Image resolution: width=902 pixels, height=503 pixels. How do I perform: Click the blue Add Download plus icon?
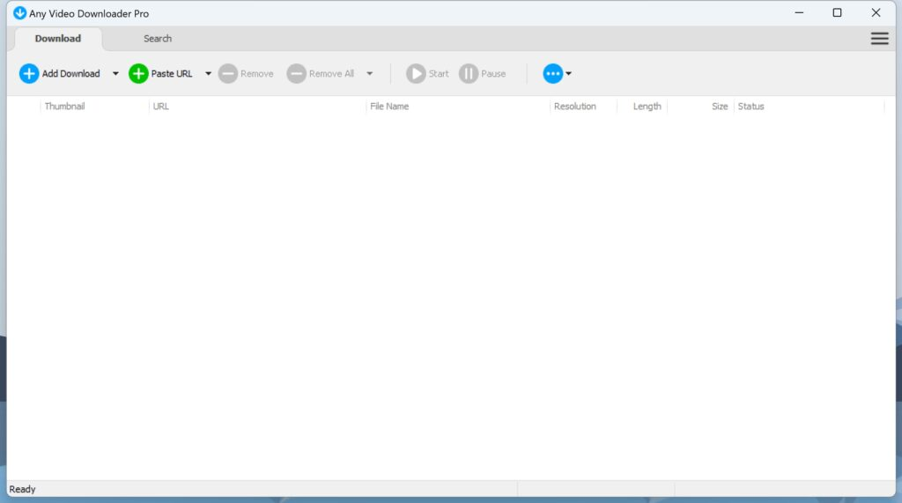(29, 74)
